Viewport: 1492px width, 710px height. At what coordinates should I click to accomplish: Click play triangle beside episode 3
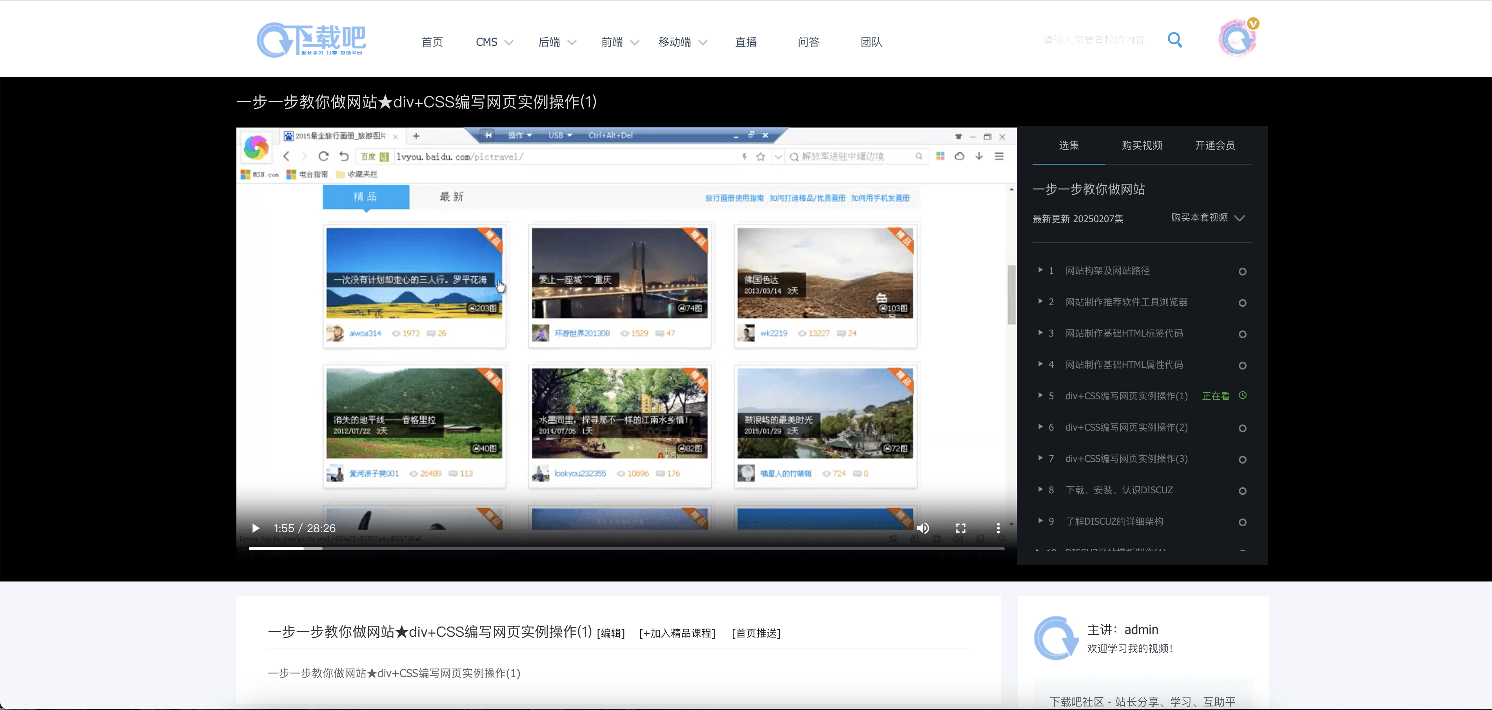(x=1040, y=332)
